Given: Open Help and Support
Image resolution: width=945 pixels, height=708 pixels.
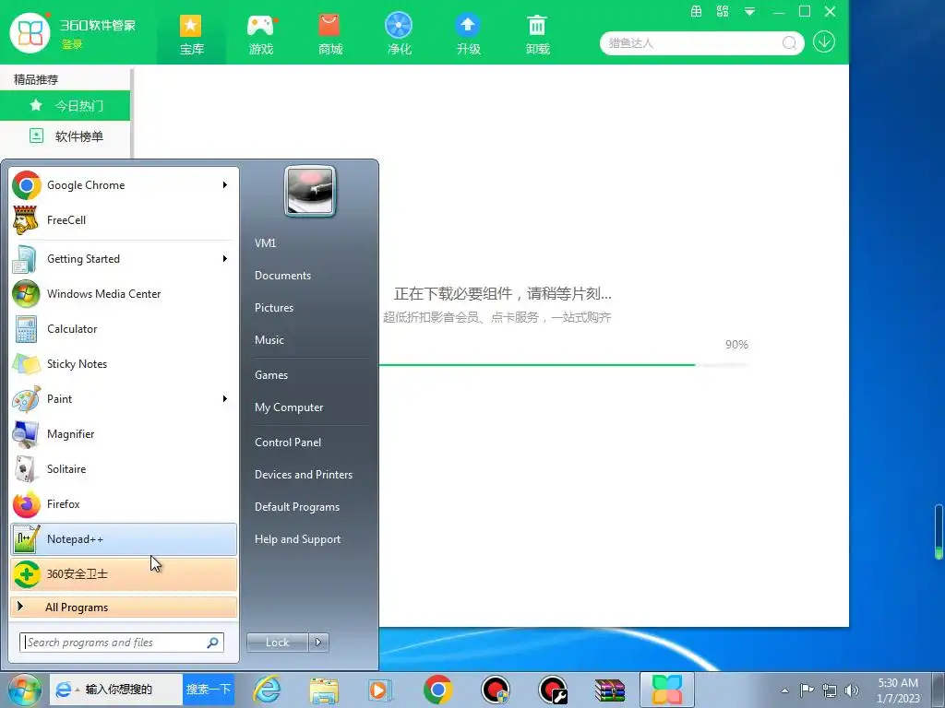Looking at the screenshot, I should tap(297, 539).
